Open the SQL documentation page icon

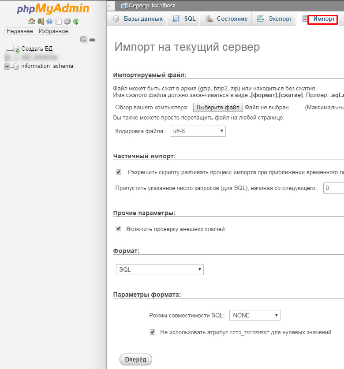pyautogui.click(x=58, y=22)
